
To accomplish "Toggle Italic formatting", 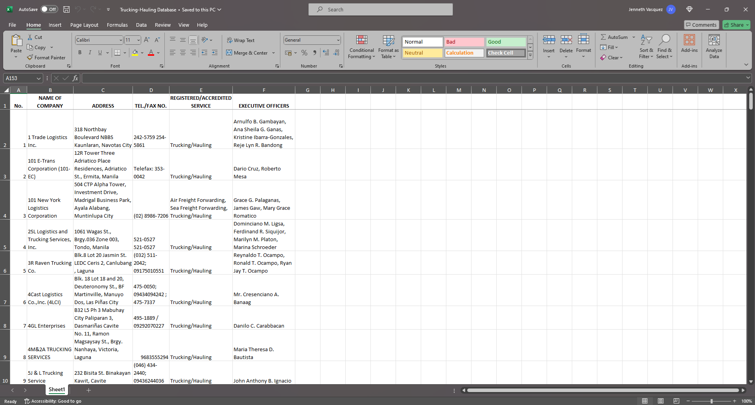I will (x=90, y=53).
